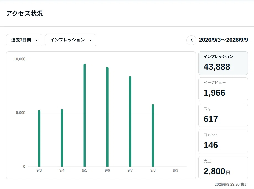Image resolution: width=254 pixels, height=189 pixels.
Task: Click the caret icon beside インプレッション selector
Action: tap(90, 40)
